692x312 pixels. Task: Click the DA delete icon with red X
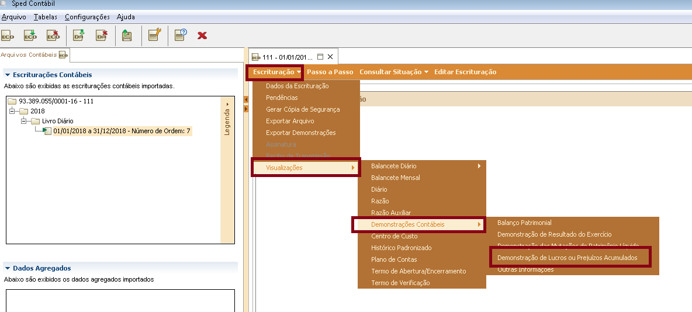pyautogui.click(x=102, y=36)
